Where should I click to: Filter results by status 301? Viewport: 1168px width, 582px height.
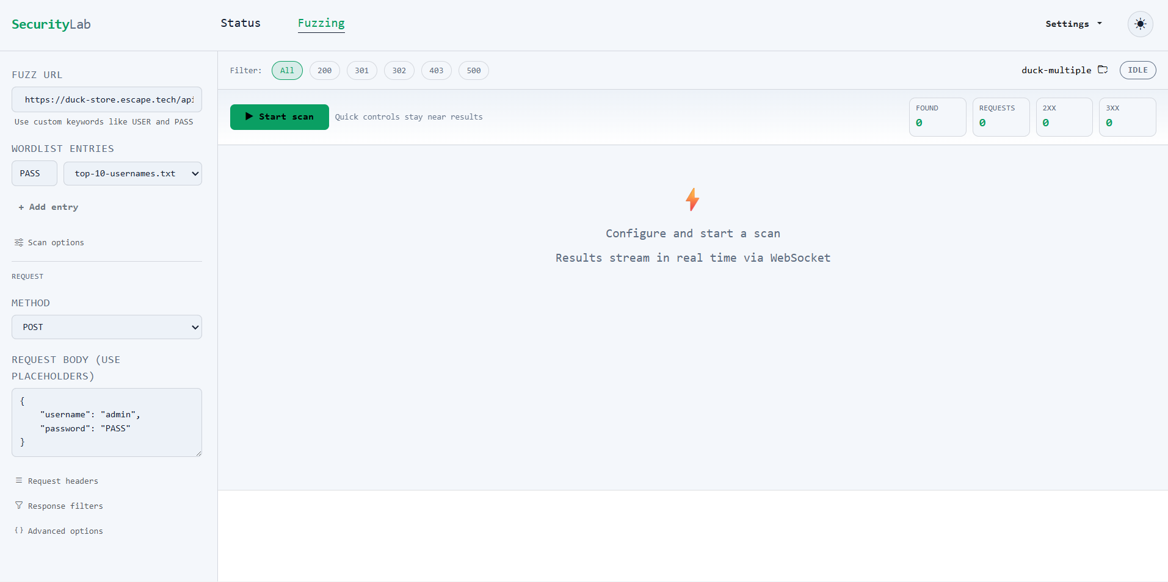(x=361, y=70)
